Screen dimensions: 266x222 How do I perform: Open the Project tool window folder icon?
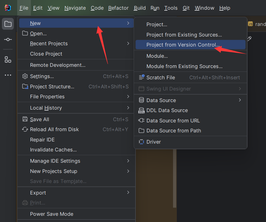[8, 24]
